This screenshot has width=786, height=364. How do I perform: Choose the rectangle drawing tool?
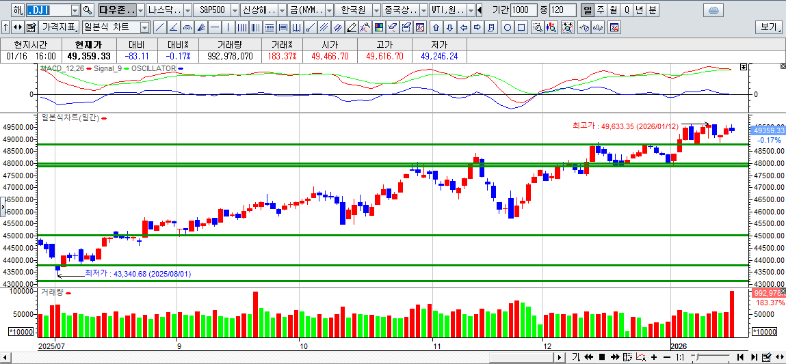coord(521,28)
